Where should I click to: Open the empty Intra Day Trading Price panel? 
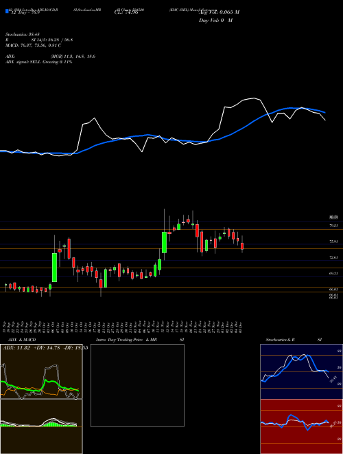137,385
